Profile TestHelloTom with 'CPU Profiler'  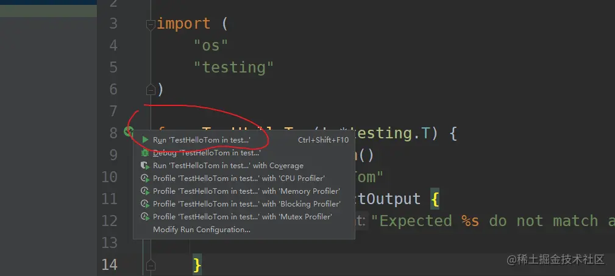coord(244,179)
